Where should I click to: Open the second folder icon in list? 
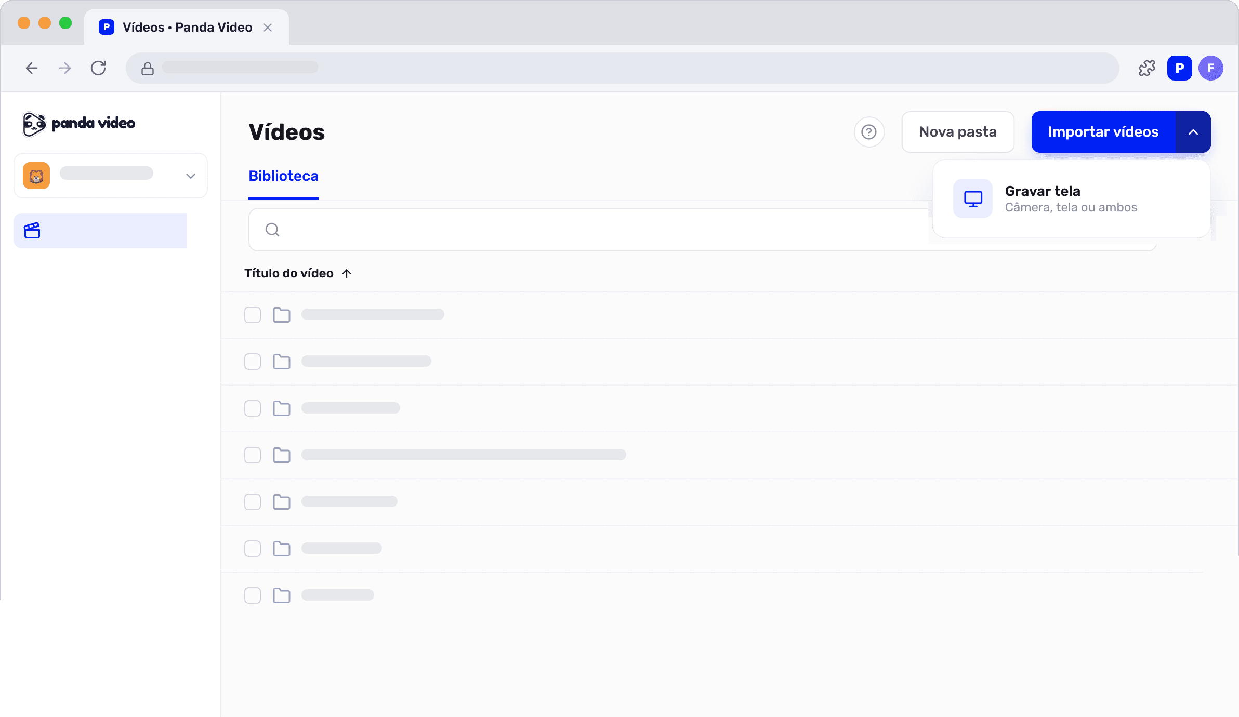(282, 362)
